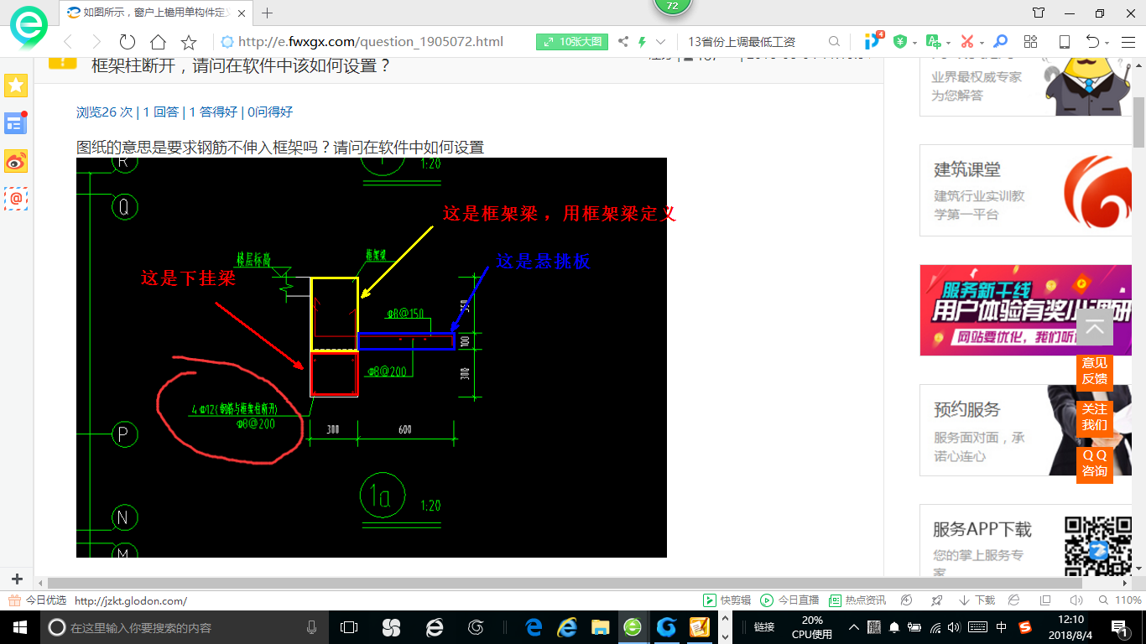Open the extensions grid icon
This screenshot has height=644, width=1146.
tap(1031, 41)
